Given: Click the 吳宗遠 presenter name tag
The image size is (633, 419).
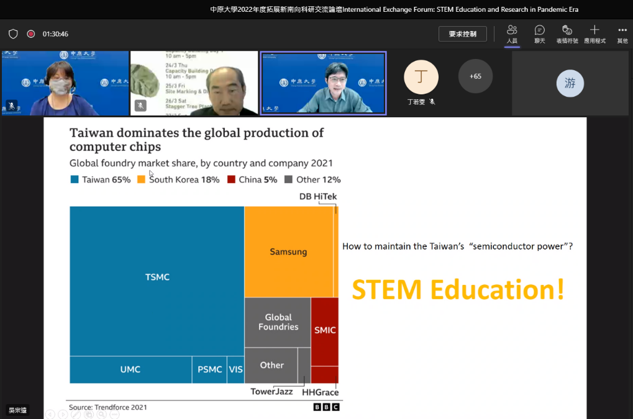Looking at the screenshot, I should (18, 410).
